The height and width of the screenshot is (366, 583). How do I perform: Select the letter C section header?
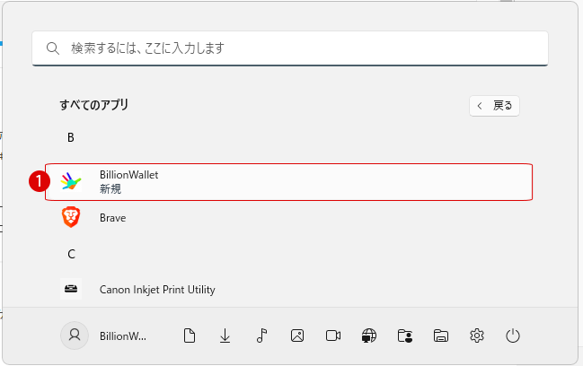(71, 254)
